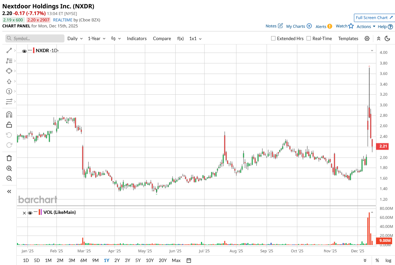
Task: Open the My Charts link
Action: coord(295,26)
